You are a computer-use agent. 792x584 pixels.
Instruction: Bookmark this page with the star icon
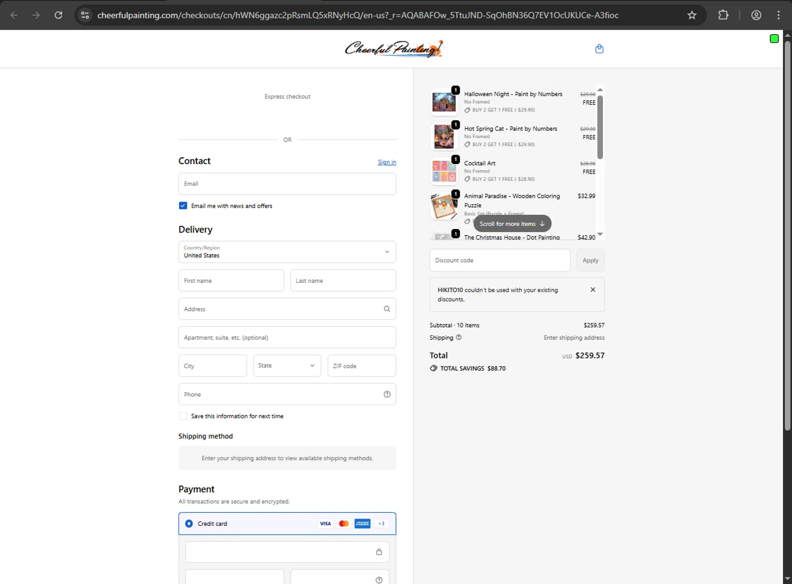692,15
